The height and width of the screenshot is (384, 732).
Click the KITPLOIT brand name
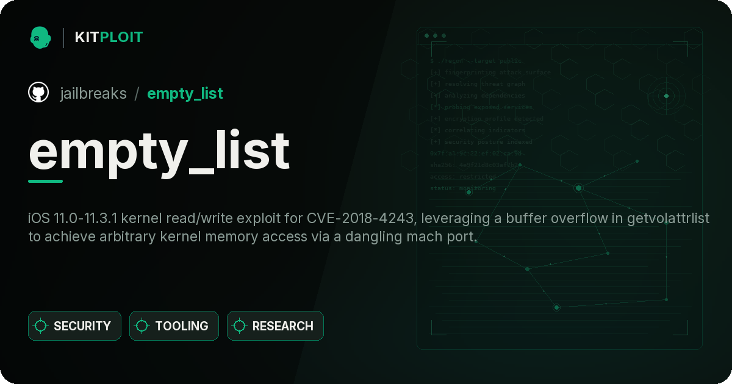pos(109,37)
